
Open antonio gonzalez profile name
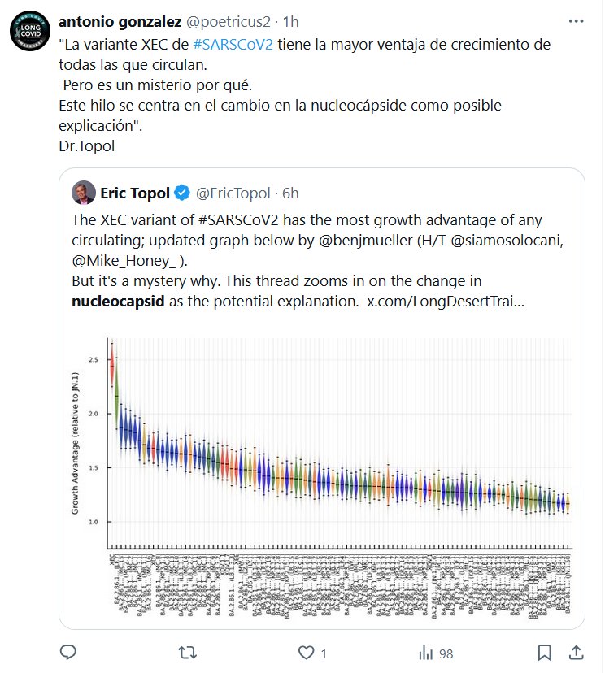(x=120, y=20)
